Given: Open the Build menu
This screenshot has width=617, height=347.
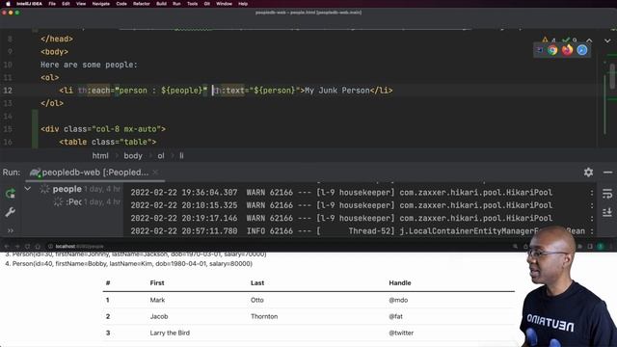Looking at the screenshot, I should (x=161, y=4).
